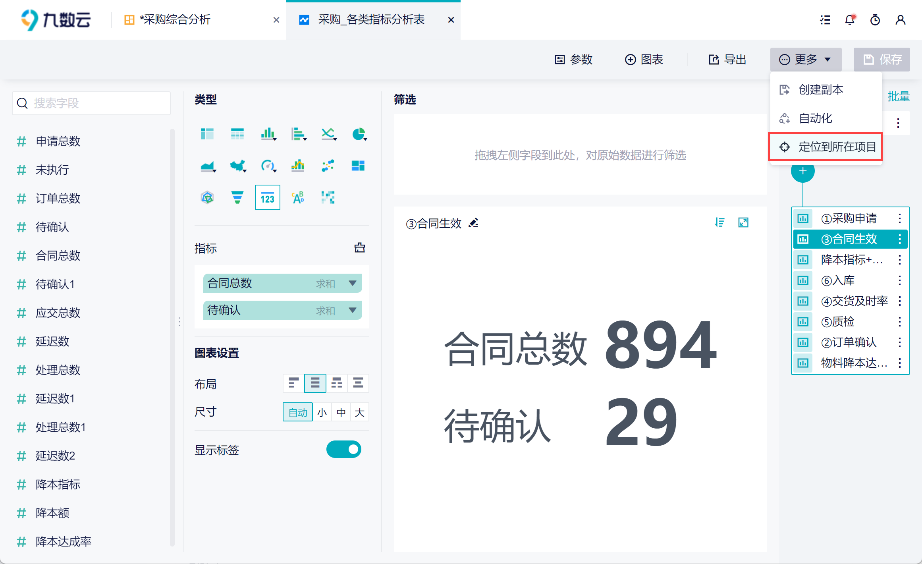This screenshot has height=564, width=922.
Task: Switch to the 采购综合分析 tab
Action: [x=175, y=20]
